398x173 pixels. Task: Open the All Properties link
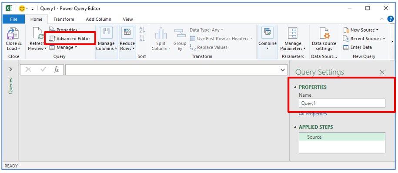point(313,114)
